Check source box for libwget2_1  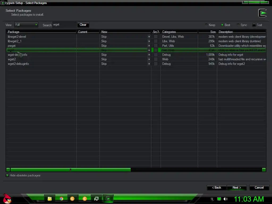[x=156, y=41]
